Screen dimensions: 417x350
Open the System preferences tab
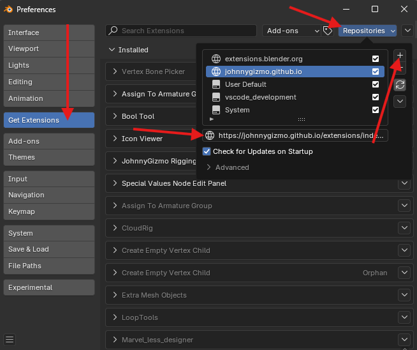pyautogui.click(x=49, y=233)
